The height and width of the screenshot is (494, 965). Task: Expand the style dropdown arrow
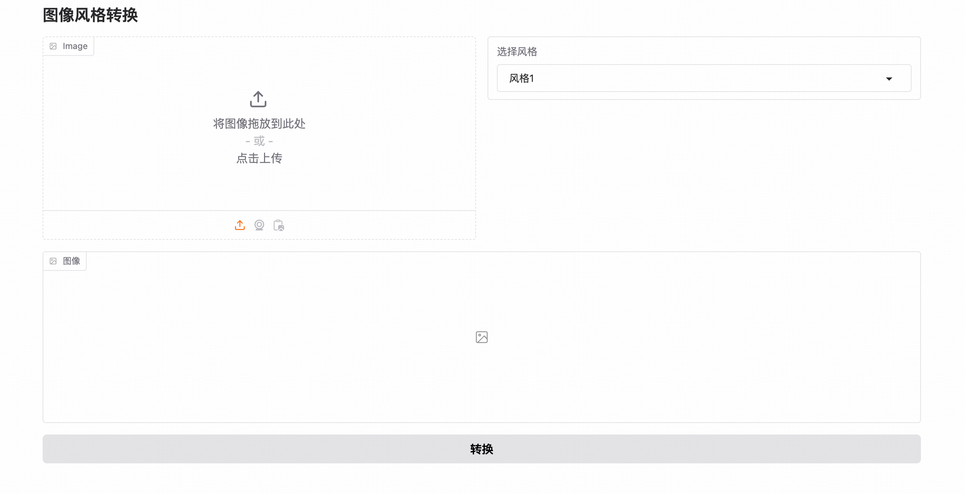[888, 79]
